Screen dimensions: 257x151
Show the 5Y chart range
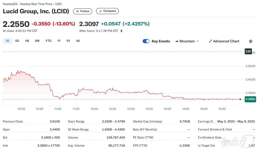tap(68, 41)
